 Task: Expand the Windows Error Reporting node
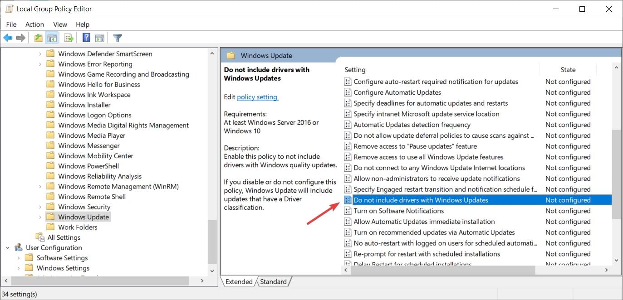(x=40, y=64)
